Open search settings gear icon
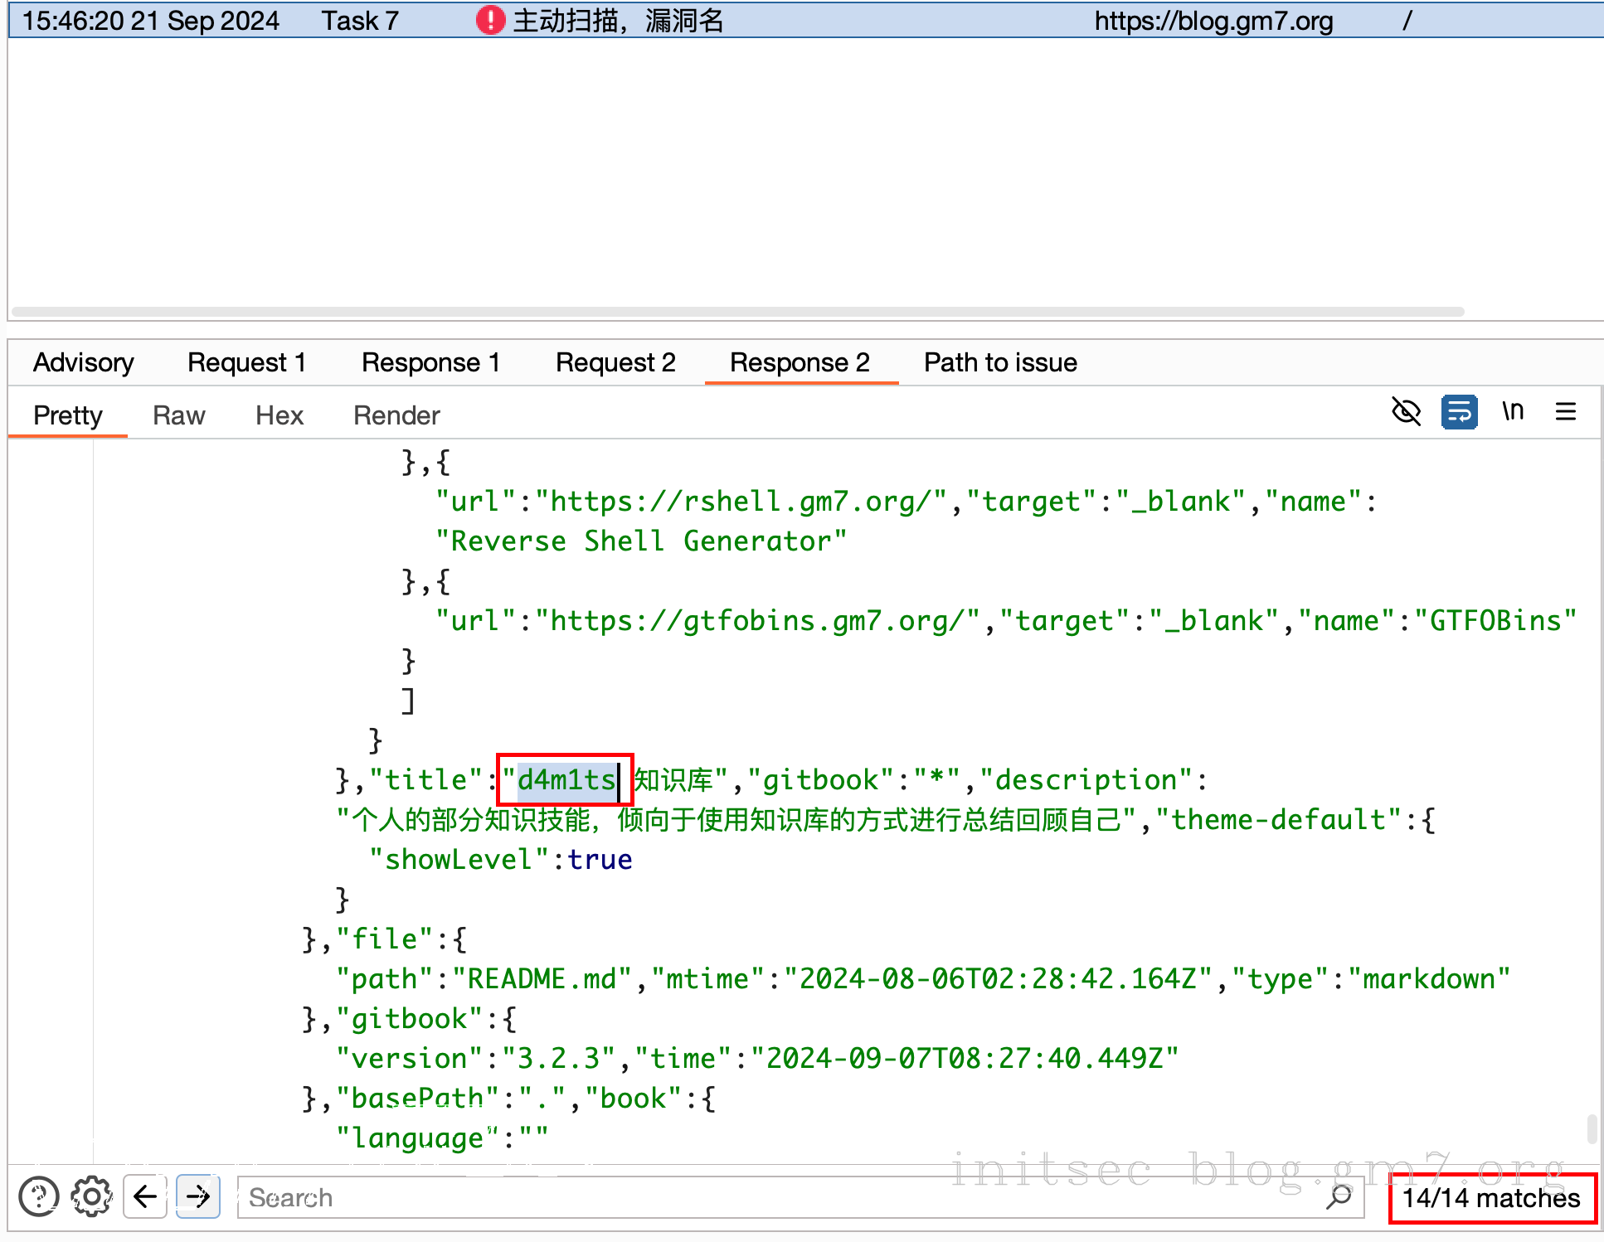This screenshot has width=1604, height=1242. (x=91, y=1196)
